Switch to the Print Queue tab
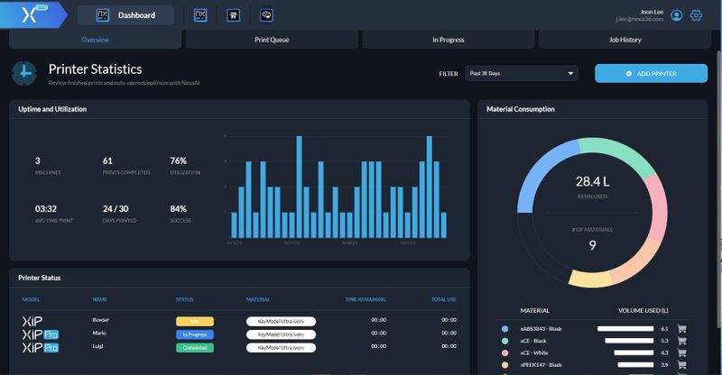This screenshot has height=375, width=722. pos(273,40)
